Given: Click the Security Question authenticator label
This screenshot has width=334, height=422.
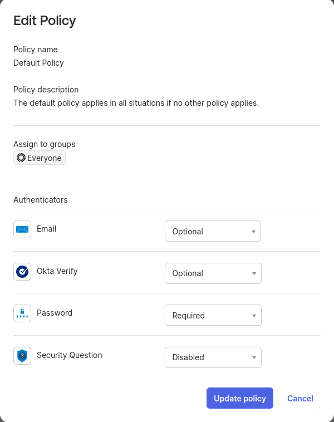Looking at the screenshot, I should (70, 355).
